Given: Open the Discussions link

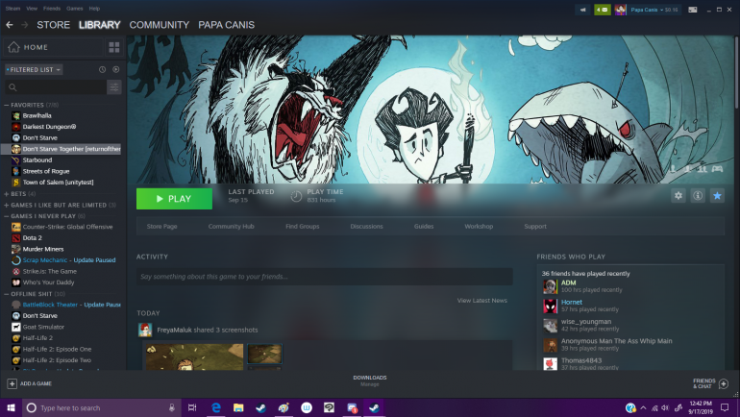Looking at the screenshot, I should (x=367, y=227).
